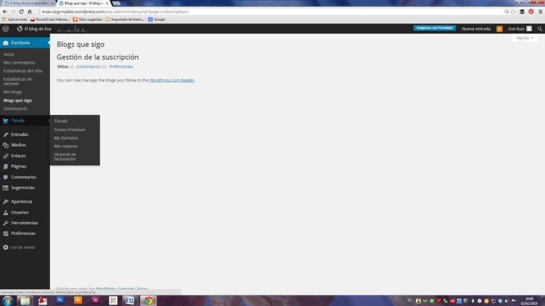The height and width of the screenshot is (306, 545).
Task: Click Nueva entrada in the admin bar
Action: 476,28
